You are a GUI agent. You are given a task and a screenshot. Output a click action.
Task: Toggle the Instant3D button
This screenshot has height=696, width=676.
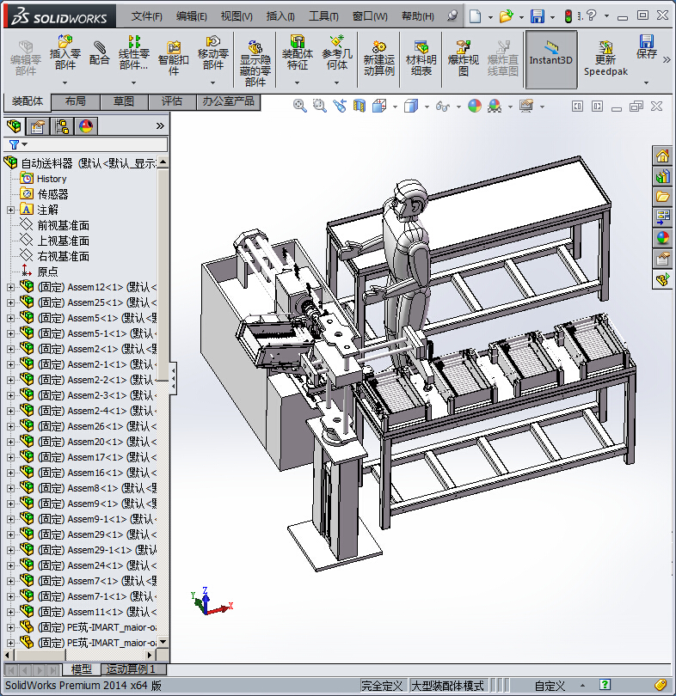coord(550,59)
